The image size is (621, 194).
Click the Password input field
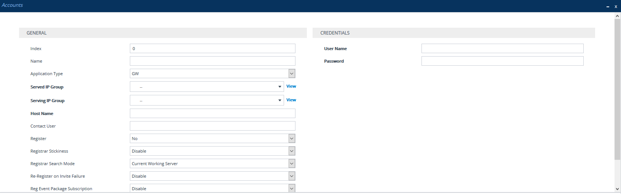pyautogui.click(x=502, y=61)
